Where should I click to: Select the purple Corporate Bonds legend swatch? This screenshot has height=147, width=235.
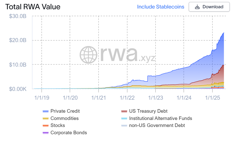coord(45,133)
